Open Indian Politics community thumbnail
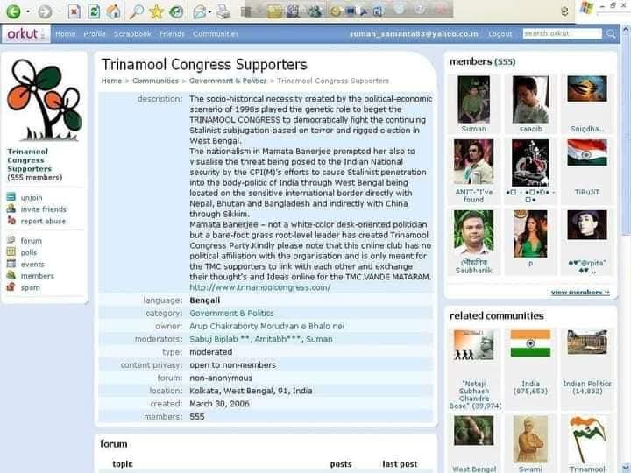The height and width of the screenshot is (473, 631). (587, 342)
